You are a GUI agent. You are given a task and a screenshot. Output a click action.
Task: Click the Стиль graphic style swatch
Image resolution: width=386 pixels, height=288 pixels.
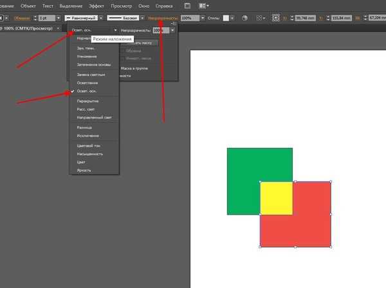tap(226, 18)
